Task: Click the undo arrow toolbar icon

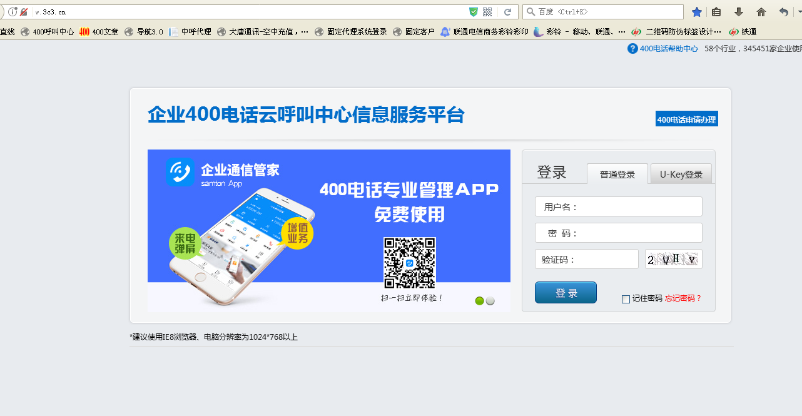Action: [x=783, y=12]
